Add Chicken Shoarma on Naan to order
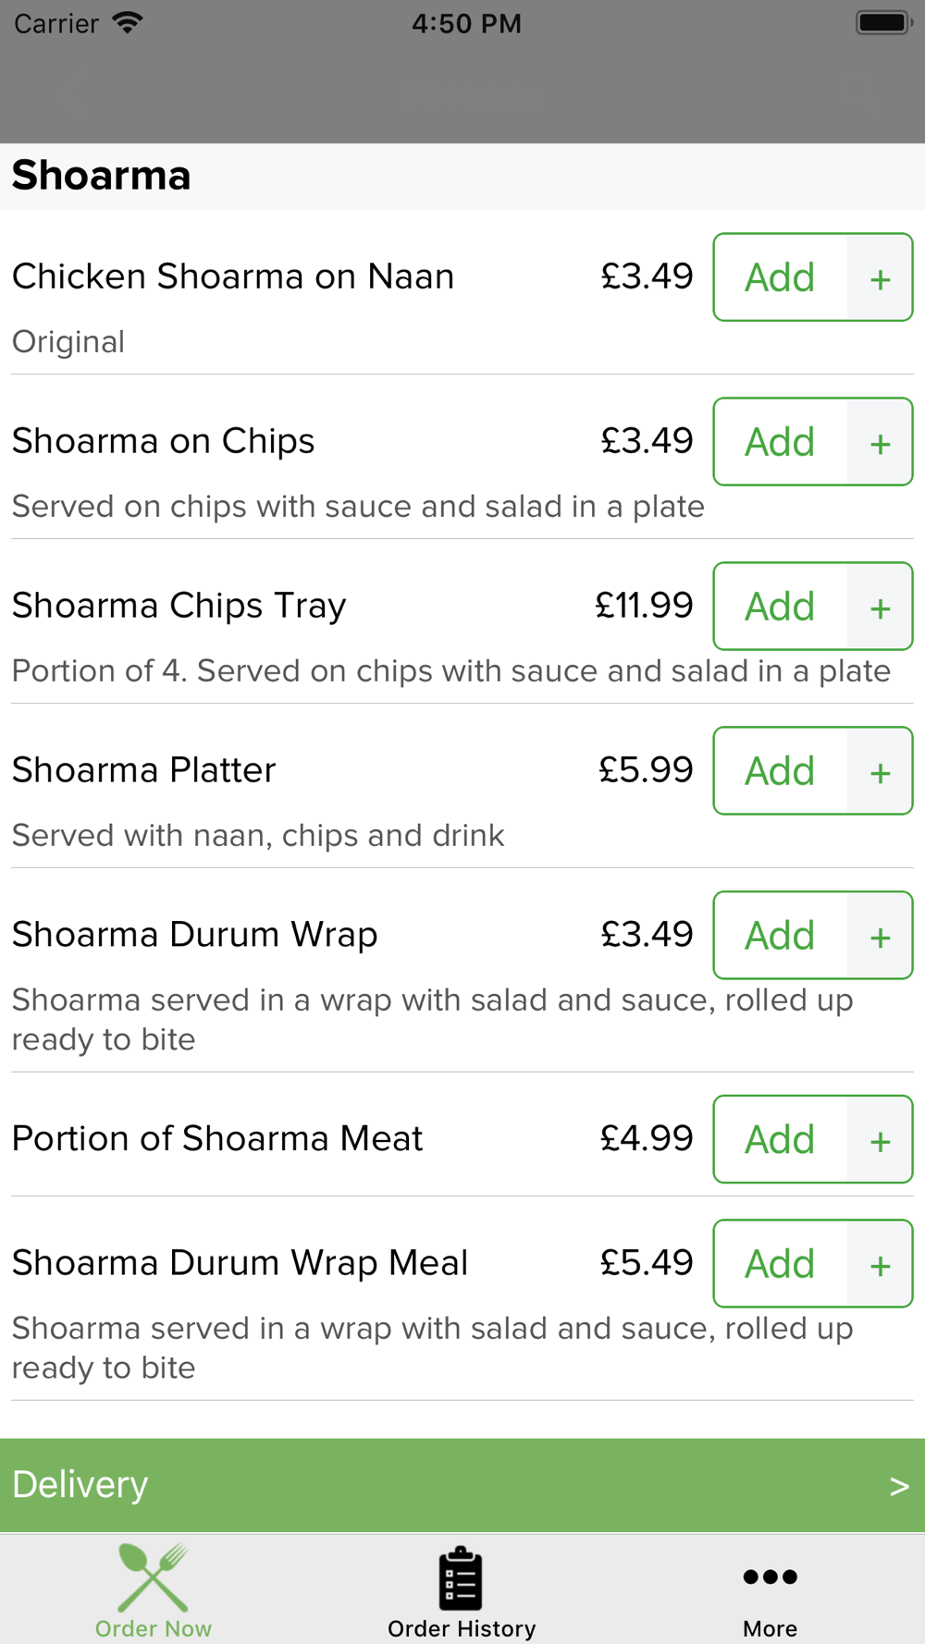The image size is (925, 1644). click(x=780, y=277)
